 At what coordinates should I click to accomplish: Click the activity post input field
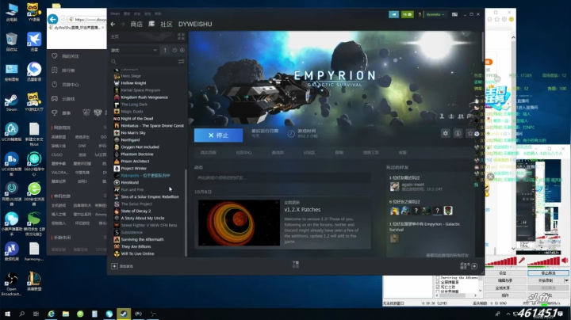tap(282, 177)
